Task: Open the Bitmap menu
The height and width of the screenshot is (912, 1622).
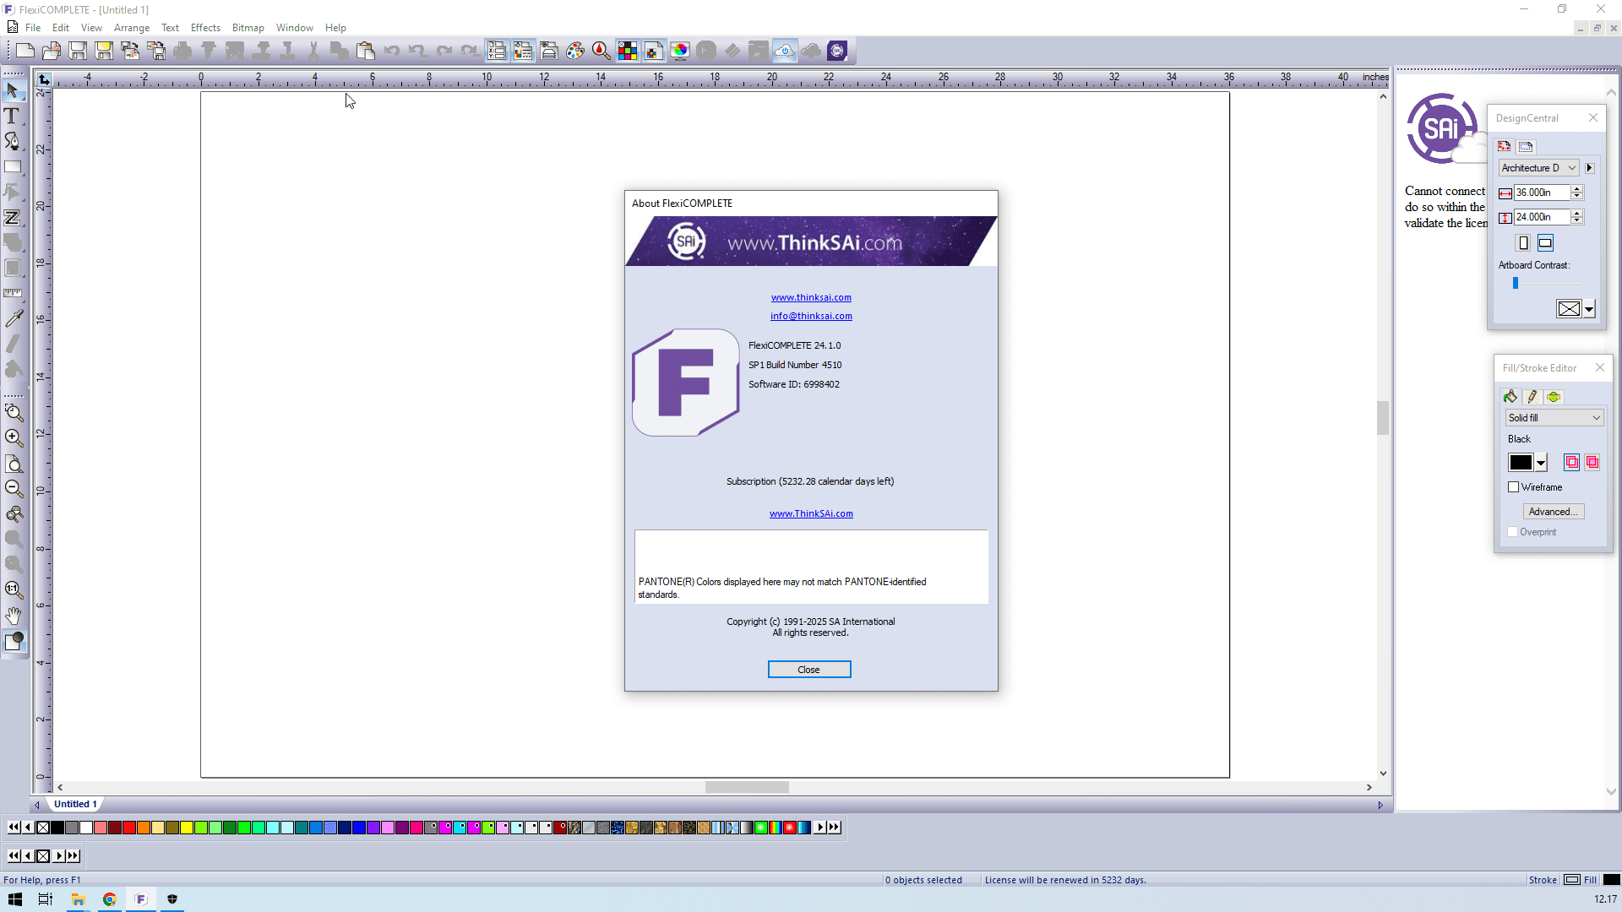Action: tap(248, 28)
